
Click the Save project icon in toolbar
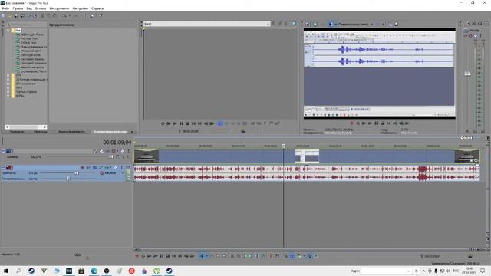click(16, 15)
